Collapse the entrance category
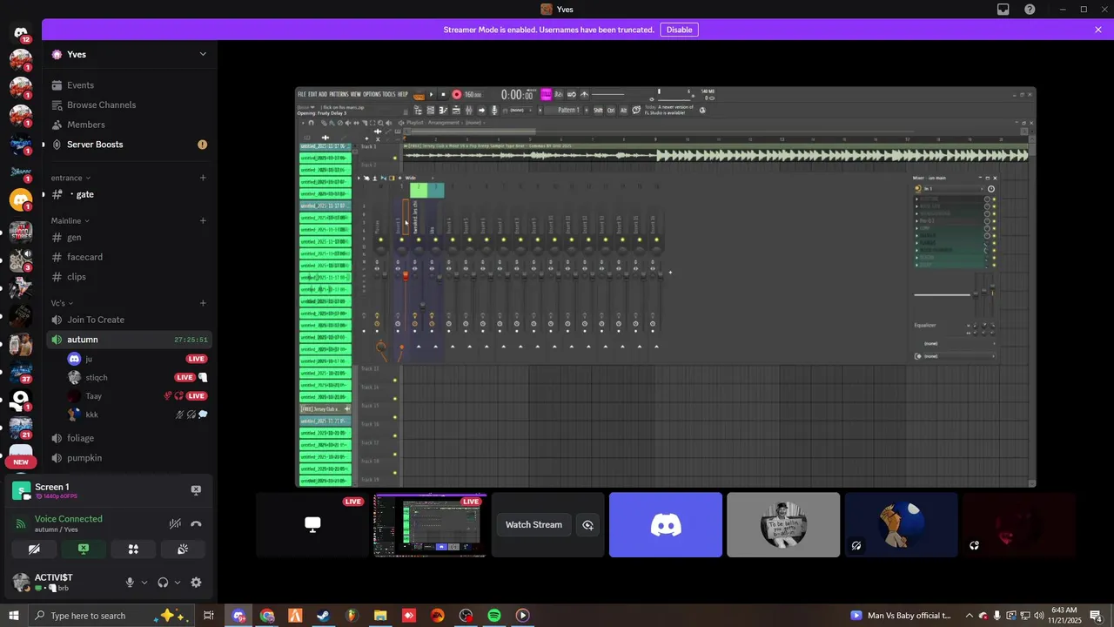Viewport: 1114px width, 627px height. coord(70,178)
